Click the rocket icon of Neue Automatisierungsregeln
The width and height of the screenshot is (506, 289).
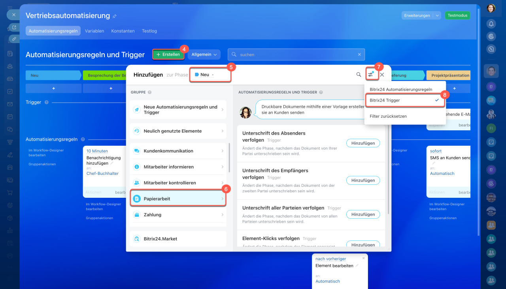(136, 110)
